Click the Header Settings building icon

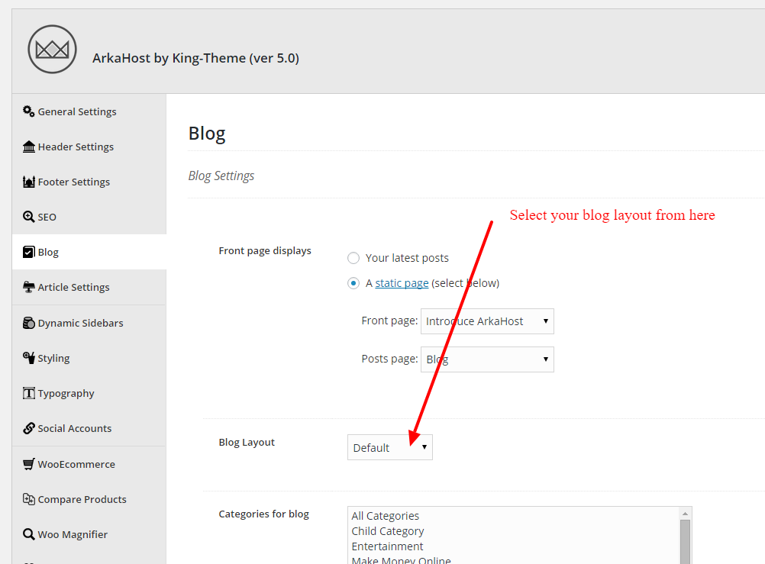click(x=29, y=147)
